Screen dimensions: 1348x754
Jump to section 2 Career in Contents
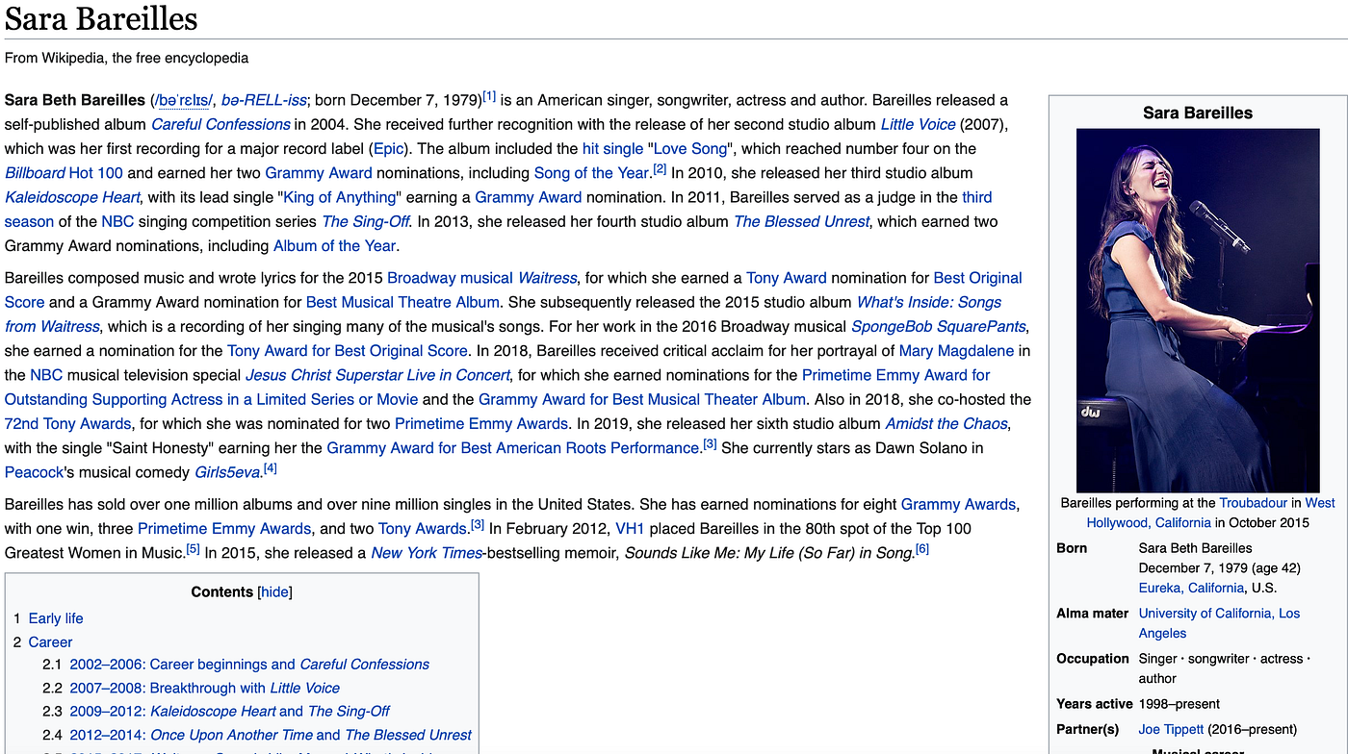50,641
